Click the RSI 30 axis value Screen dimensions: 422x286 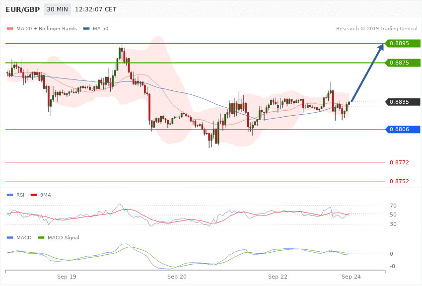pyautogui.click(x=393, y=224)
